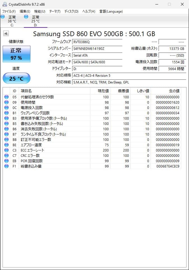Select the ECC エラーレート attribute name

(33, 150)
